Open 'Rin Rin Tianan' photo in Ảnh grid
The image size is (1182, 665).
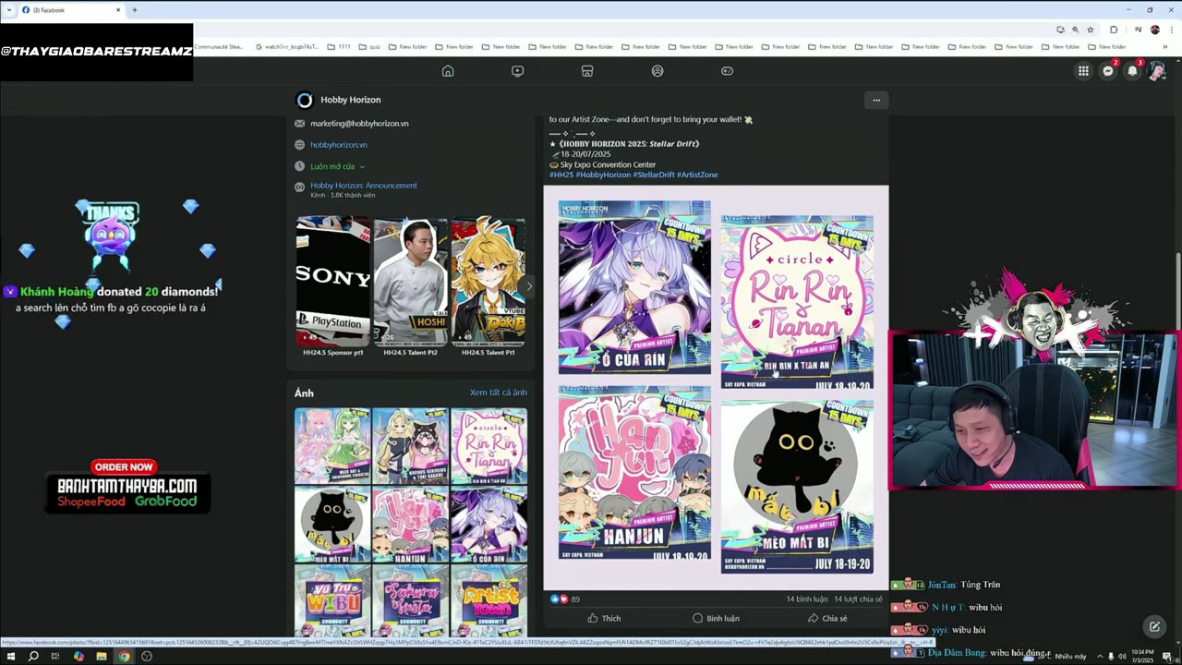(x=488, y=446)
